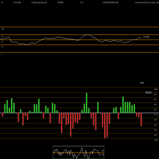Click the MR panel title
159x159 pixels.
pos(142,83)
